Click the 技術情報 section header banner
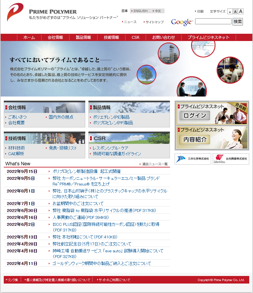This screenshot has height=293, width=253. tap(45, 138)
